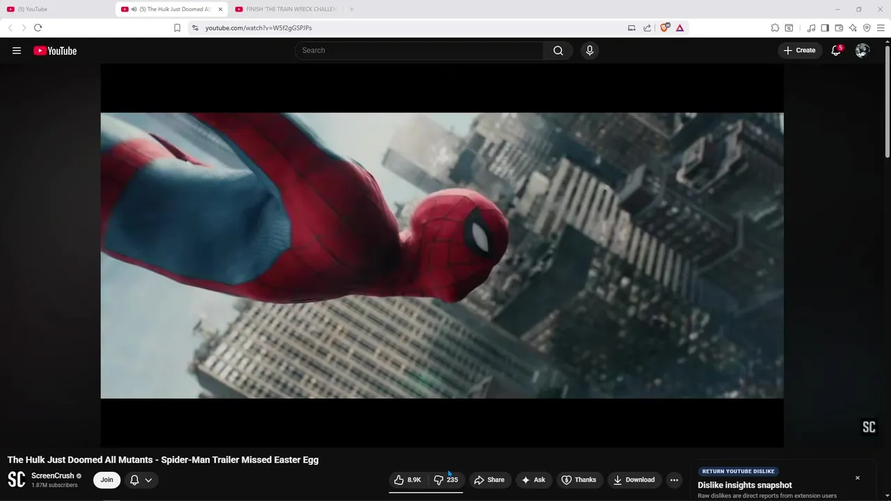This screenshot has width=891, height=501.
Task: Go to YouTube home via logo
Action: [55, 51]
